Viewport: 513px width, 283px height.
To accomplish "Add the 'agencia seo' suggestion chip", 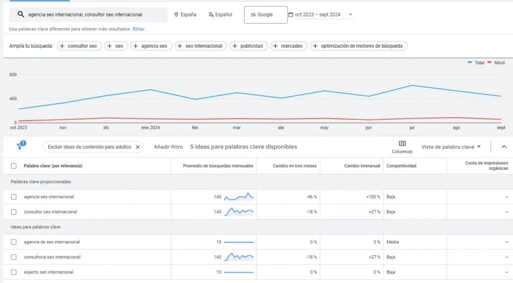I will click(x=151, y=46).
